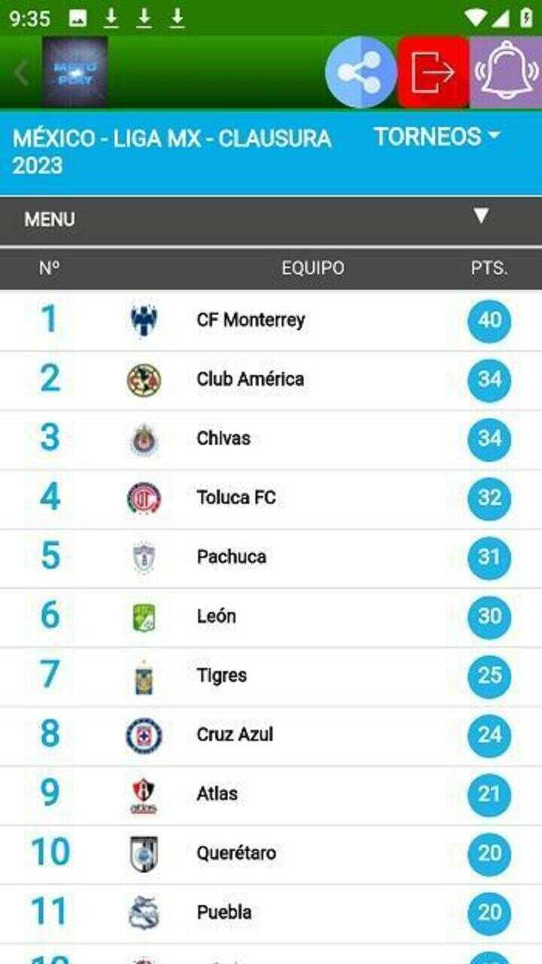Open the Chivas team row
This screenshot has width=542, height=964.
[271, 440]
